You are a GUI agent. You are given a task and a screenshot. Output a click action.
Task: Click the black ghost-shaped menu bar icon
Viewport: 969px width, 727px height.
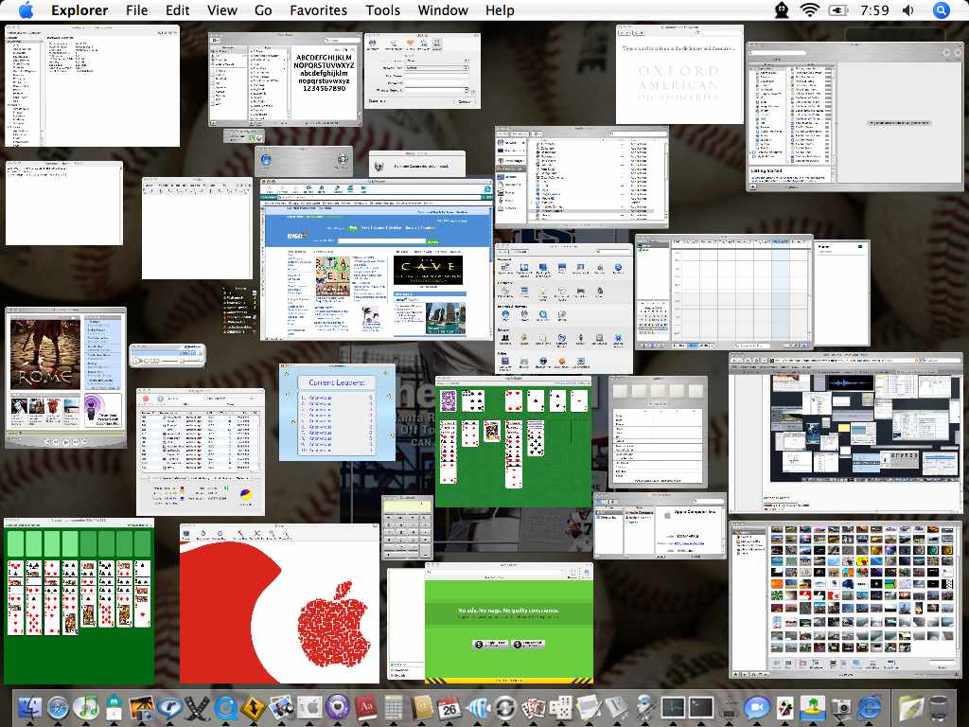click(x=782, y=10)
